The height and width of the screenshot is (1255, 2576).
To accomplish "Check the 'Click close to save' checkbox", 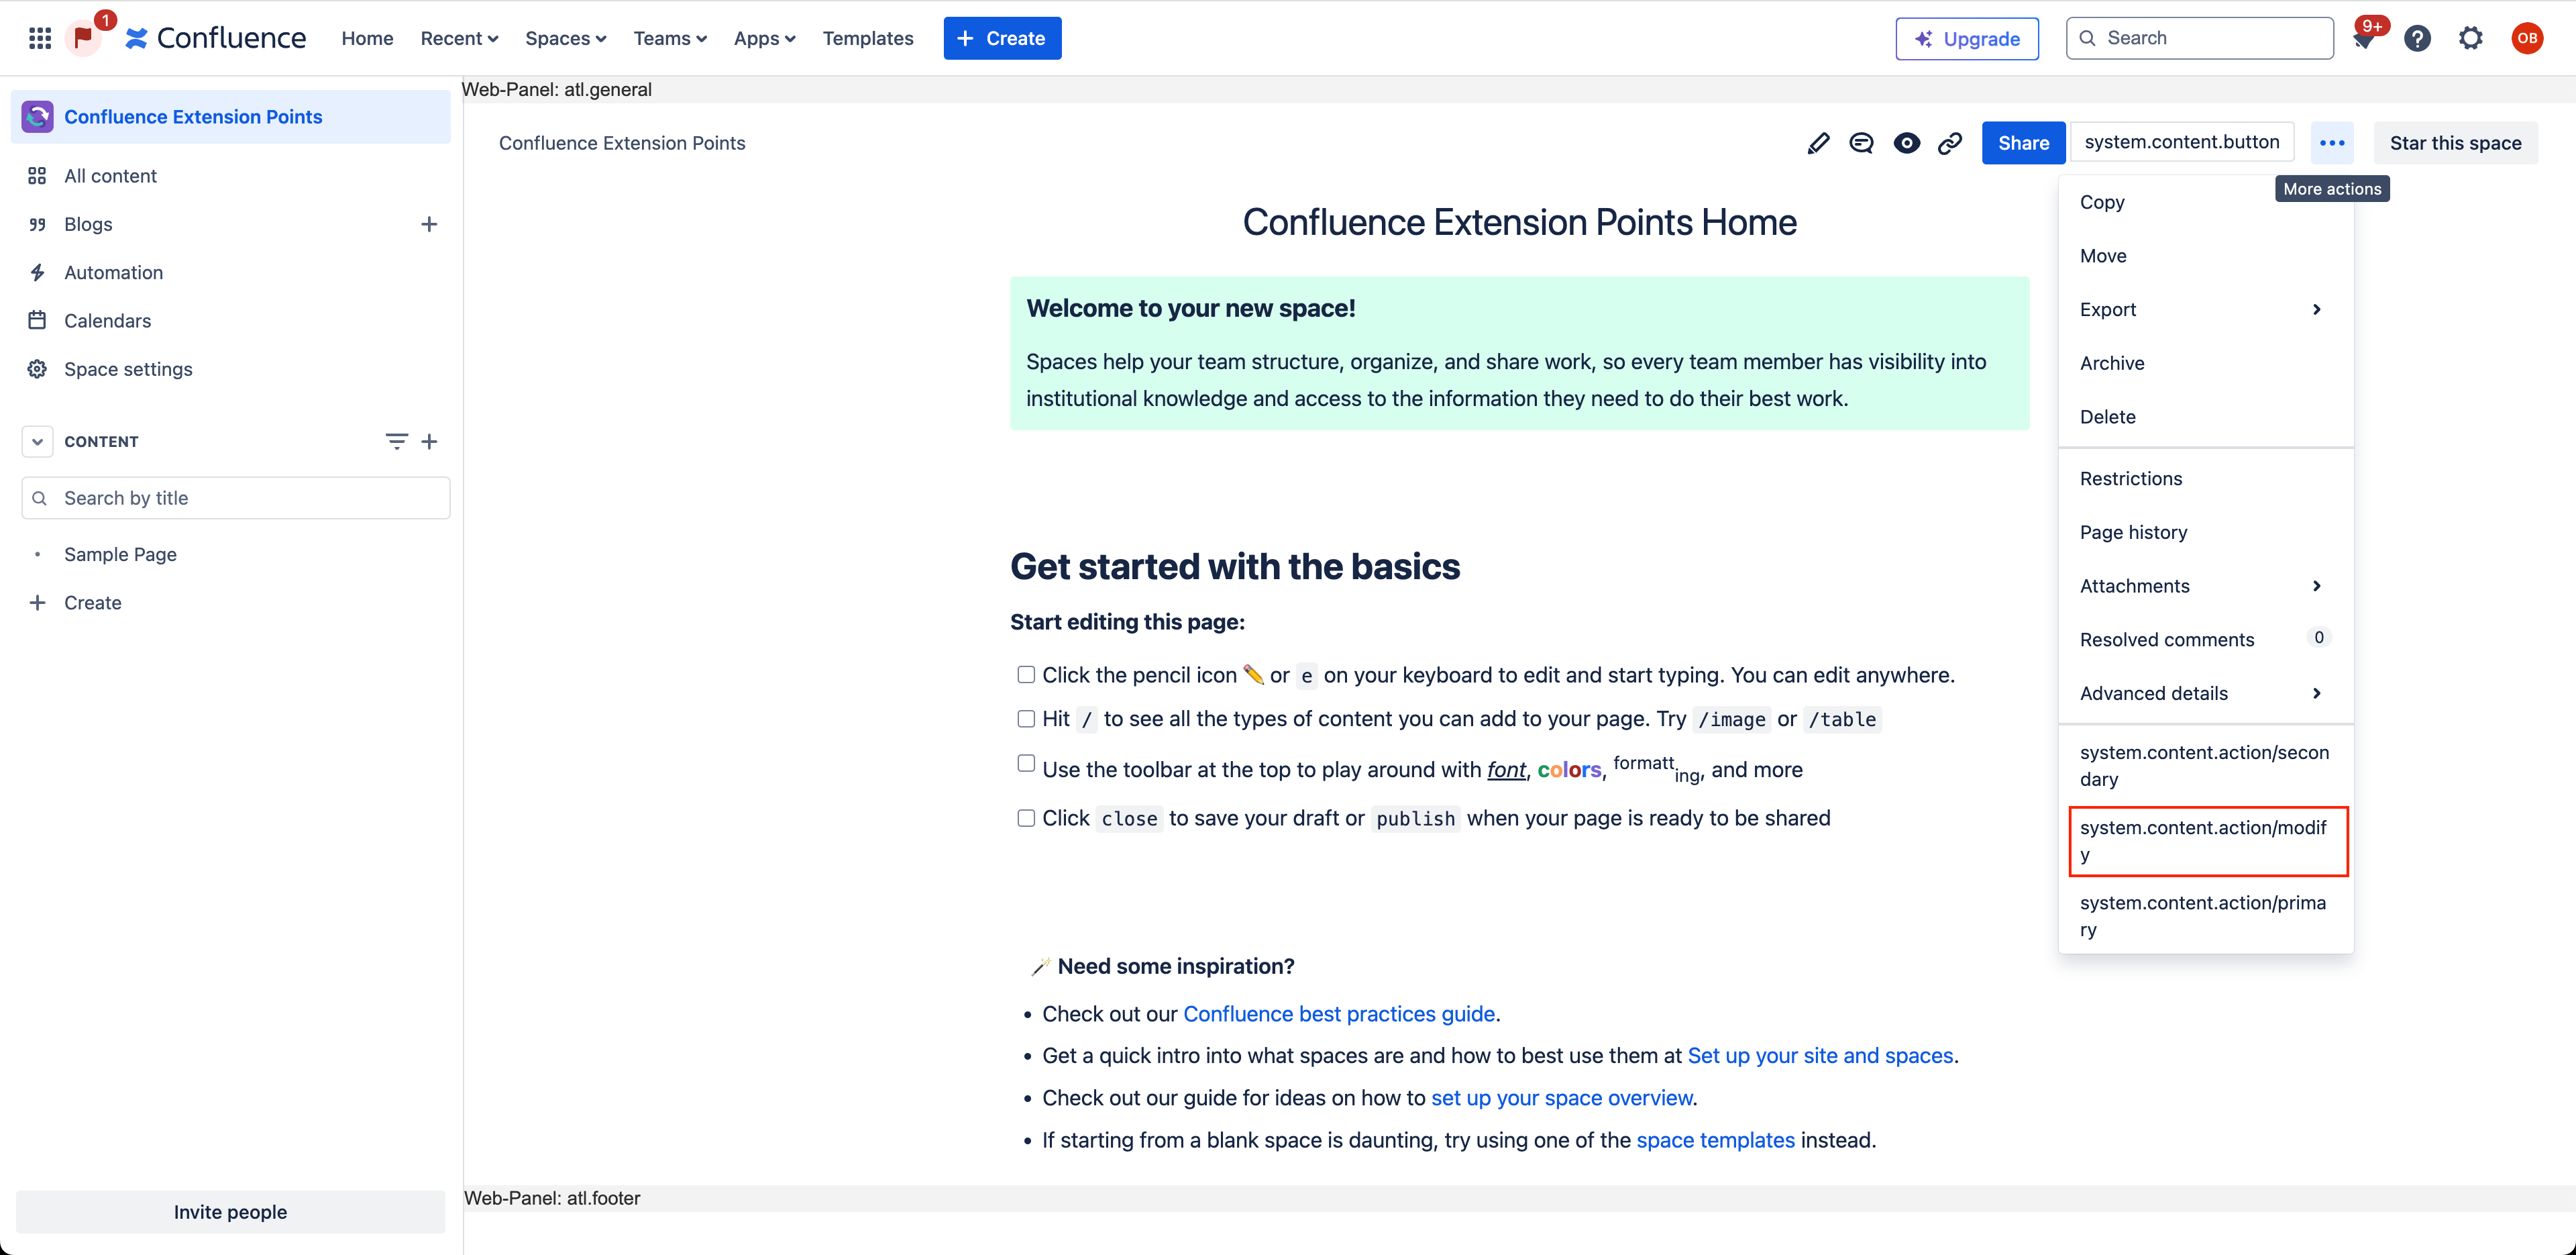I will [1026, 817].
